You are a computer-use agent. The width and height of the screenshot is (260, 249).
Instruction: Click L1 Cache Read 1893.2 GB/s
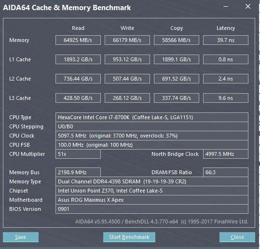click(78, 59)
